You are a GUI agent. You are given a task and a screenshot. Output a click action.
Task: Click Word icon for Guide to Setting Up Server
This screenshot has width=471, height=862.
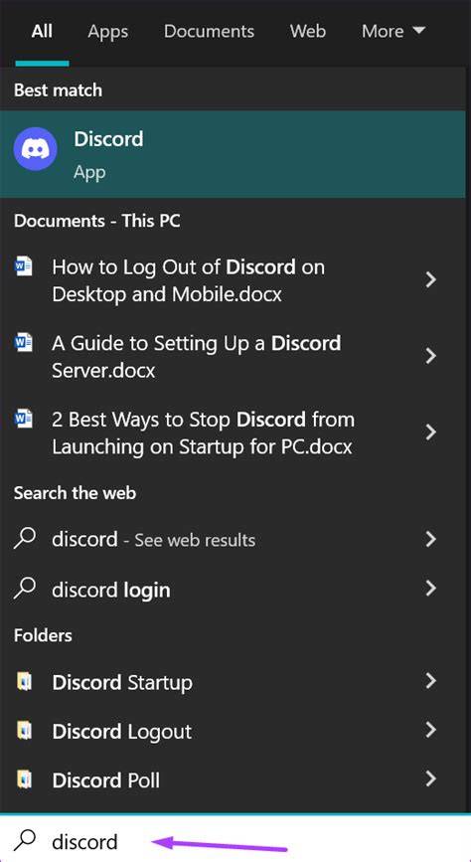pos(23,344)
